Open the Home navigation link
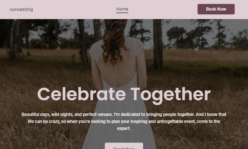This screenshot has height=149, width=248. (122, 9)
